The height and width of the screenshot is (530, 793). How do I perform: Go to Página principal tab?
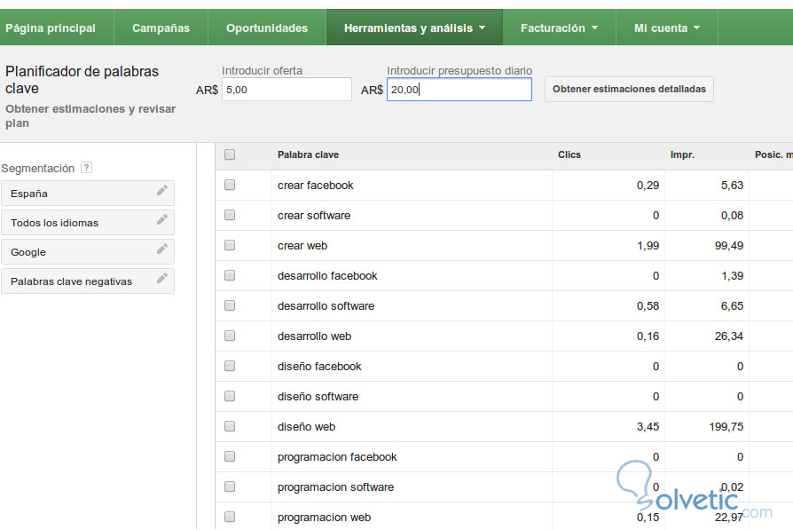pos(51,28)
